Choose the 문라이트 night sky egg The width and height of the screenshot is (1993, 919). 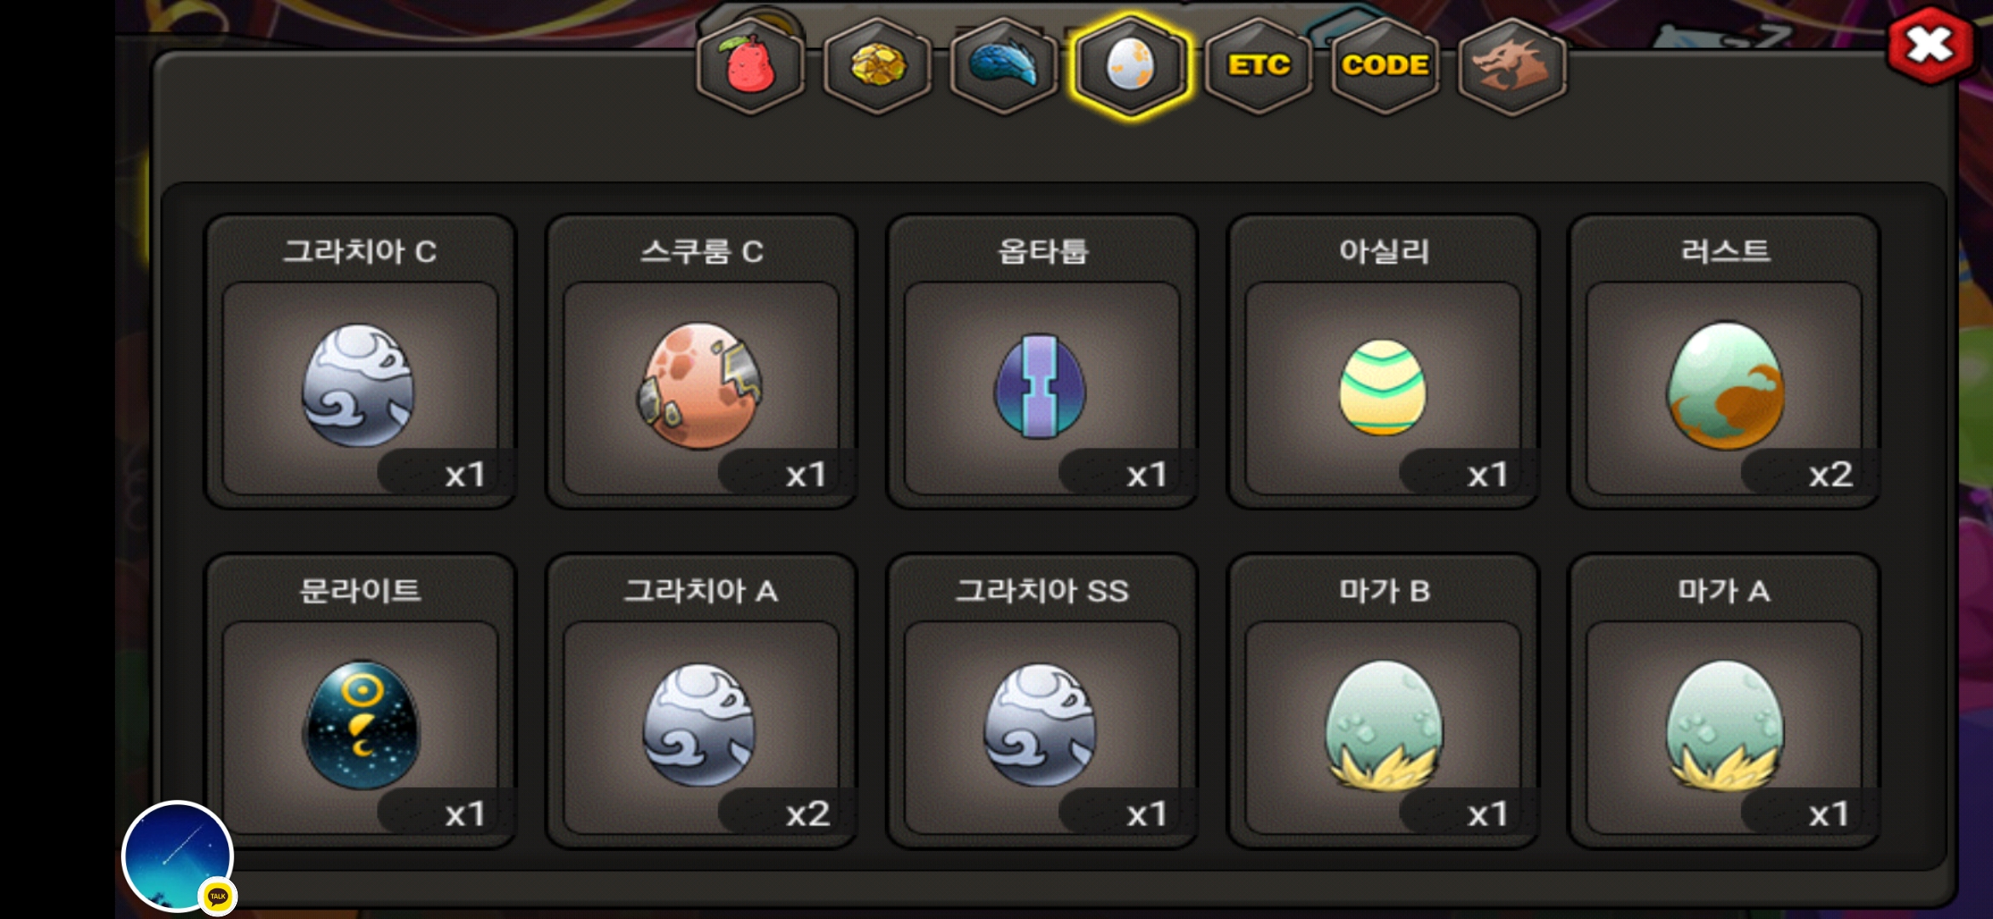[x=360, y=701]
